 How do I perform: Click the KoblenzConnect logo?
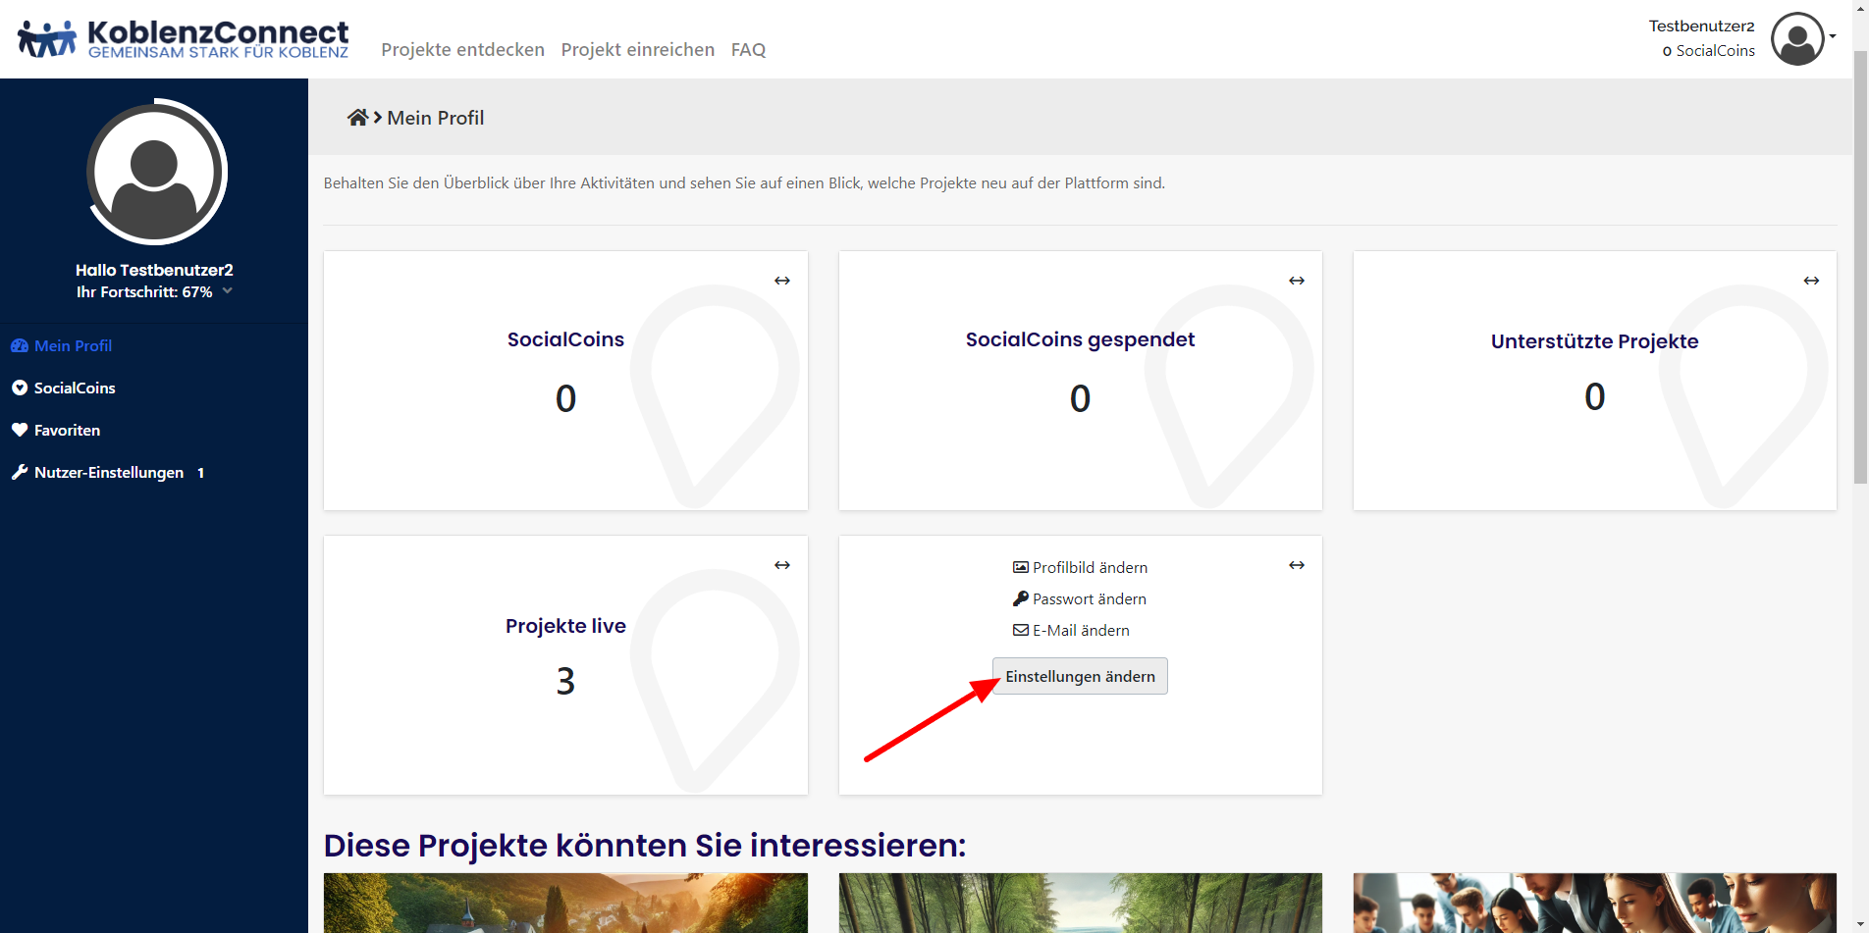pos(184,39)
